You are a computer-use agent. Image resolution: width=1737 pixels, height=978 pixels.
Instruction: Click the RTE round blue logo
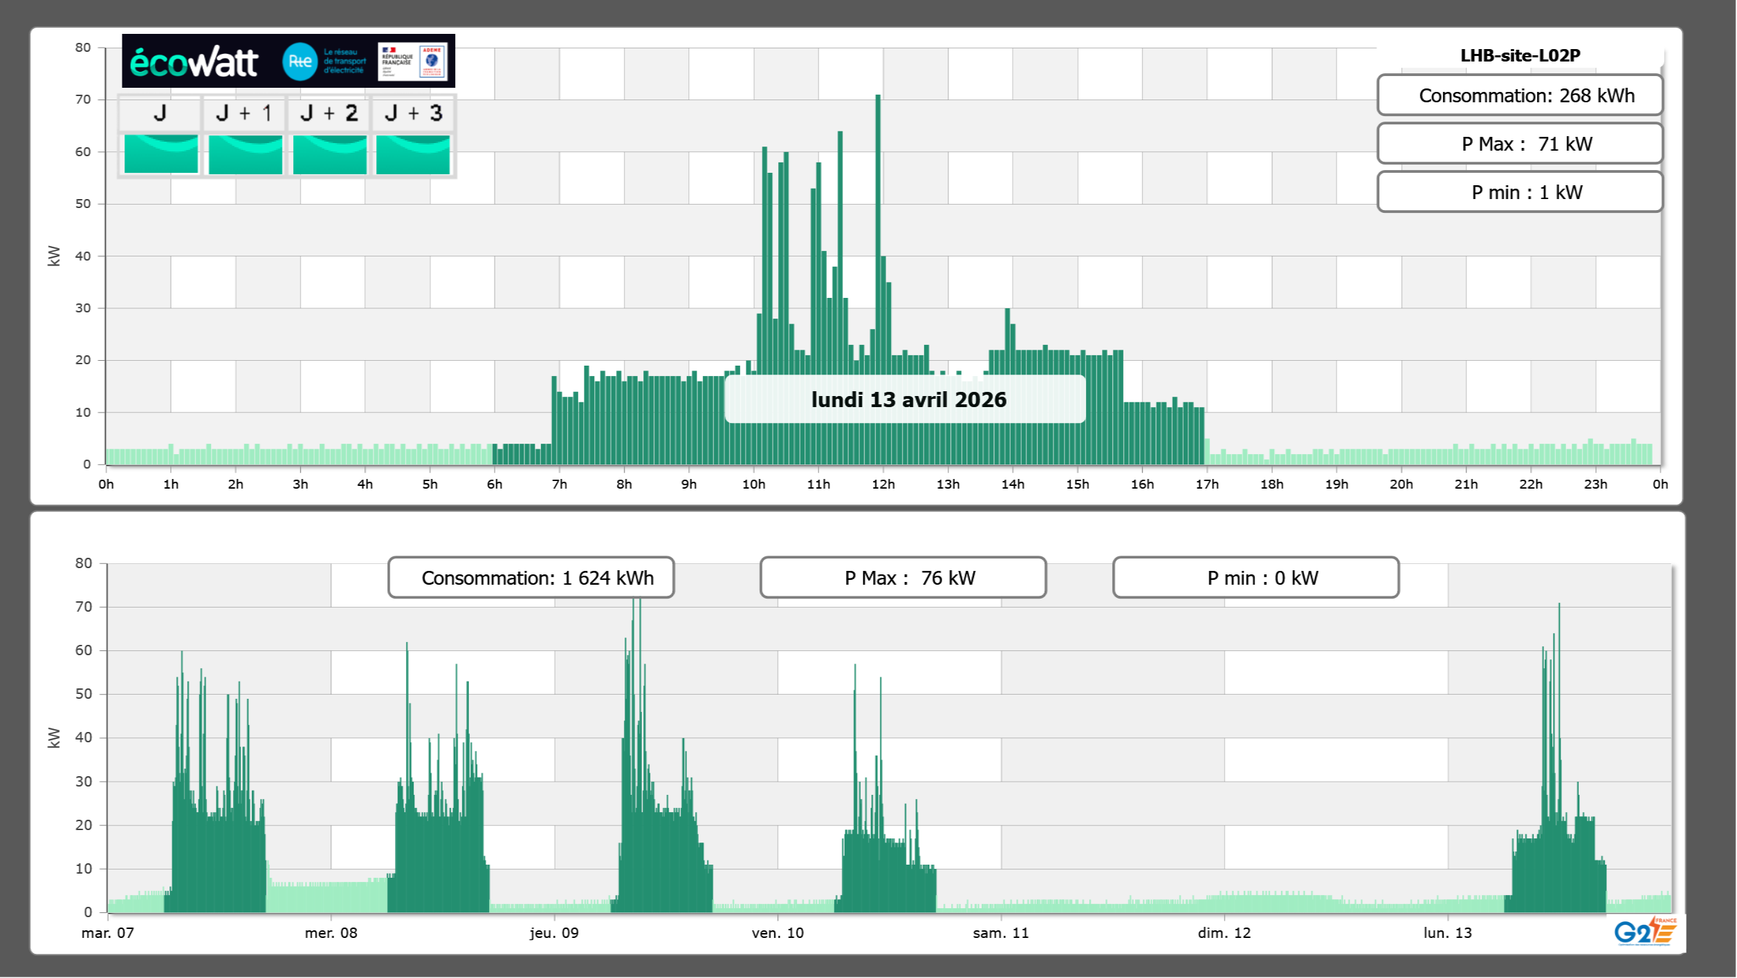pyautogui.click(x=300, y=62)
